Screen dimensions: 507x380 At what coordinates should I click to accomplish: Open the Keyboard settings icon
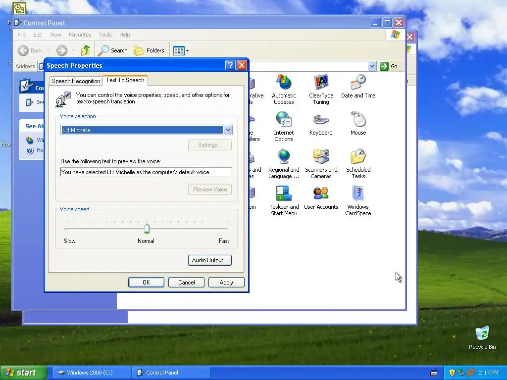click(x=321, y=123)
